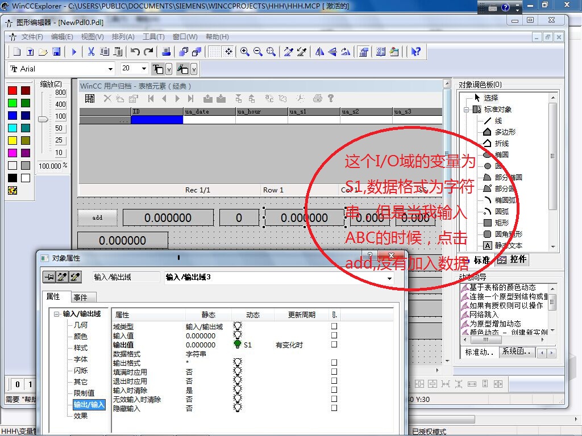Toggle indirect checkbox for 域类型 row
The width and height of the screenshot is (582, 436).
tap(334, 326)
